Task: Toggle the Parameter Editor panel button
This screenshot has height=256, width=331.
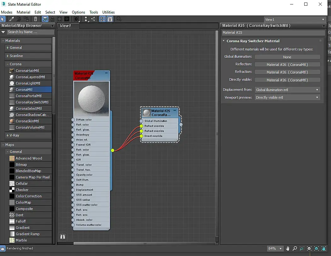Action: [x=110, y=19]
